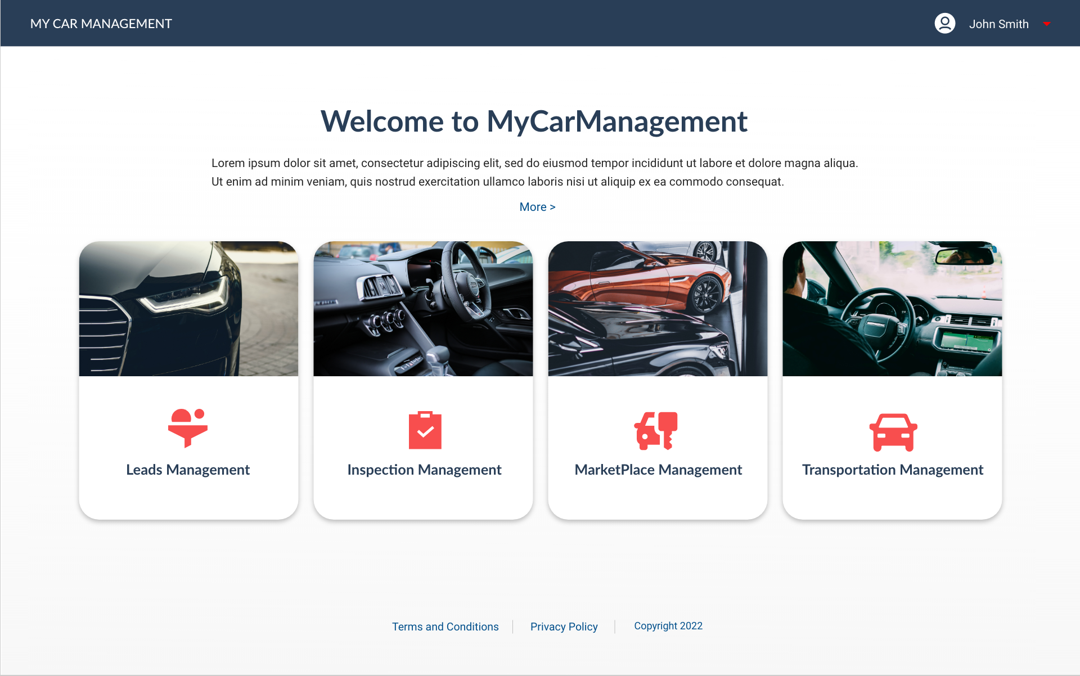Select the Leads Management title
Viewport: 1080px width, 676px height.
tap(188, 470)
